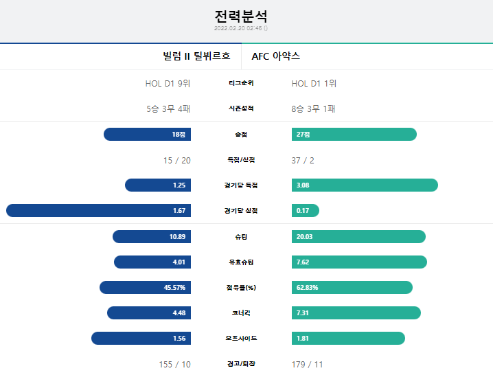This screenshot has height=375, width=493.
Task: Click the blue 18점 points bar
Action: pyautogui.click(x=147, y=135)
